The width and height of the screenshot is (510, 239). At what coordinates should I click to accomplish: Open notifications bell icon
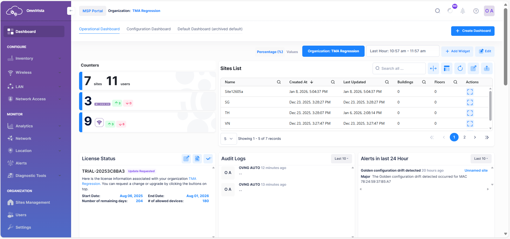point(463,11)
